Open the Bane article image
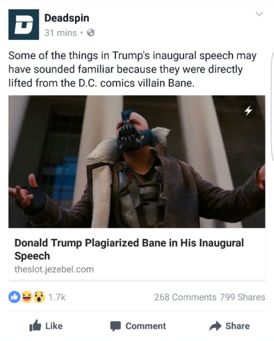 tap(137, 162)
